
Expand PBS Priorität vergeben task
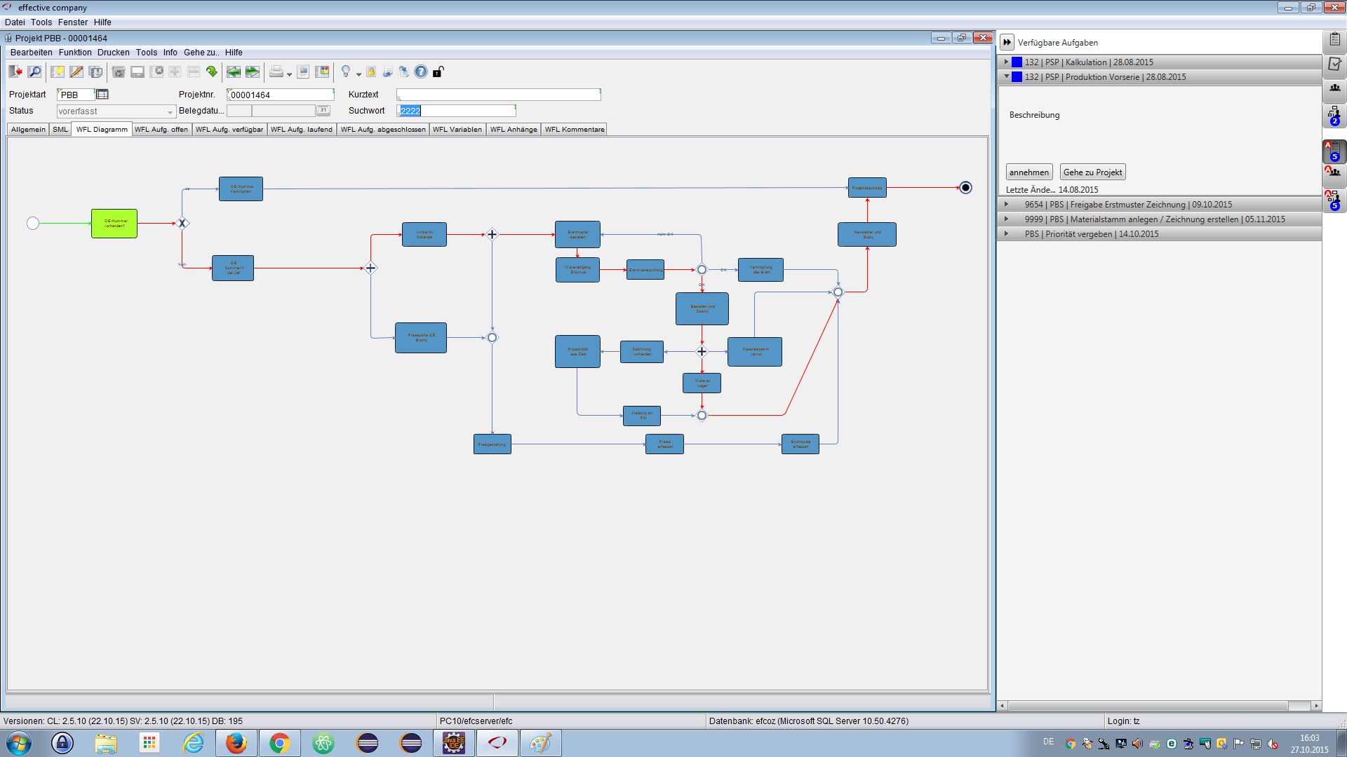click(x=1006, y=233)
